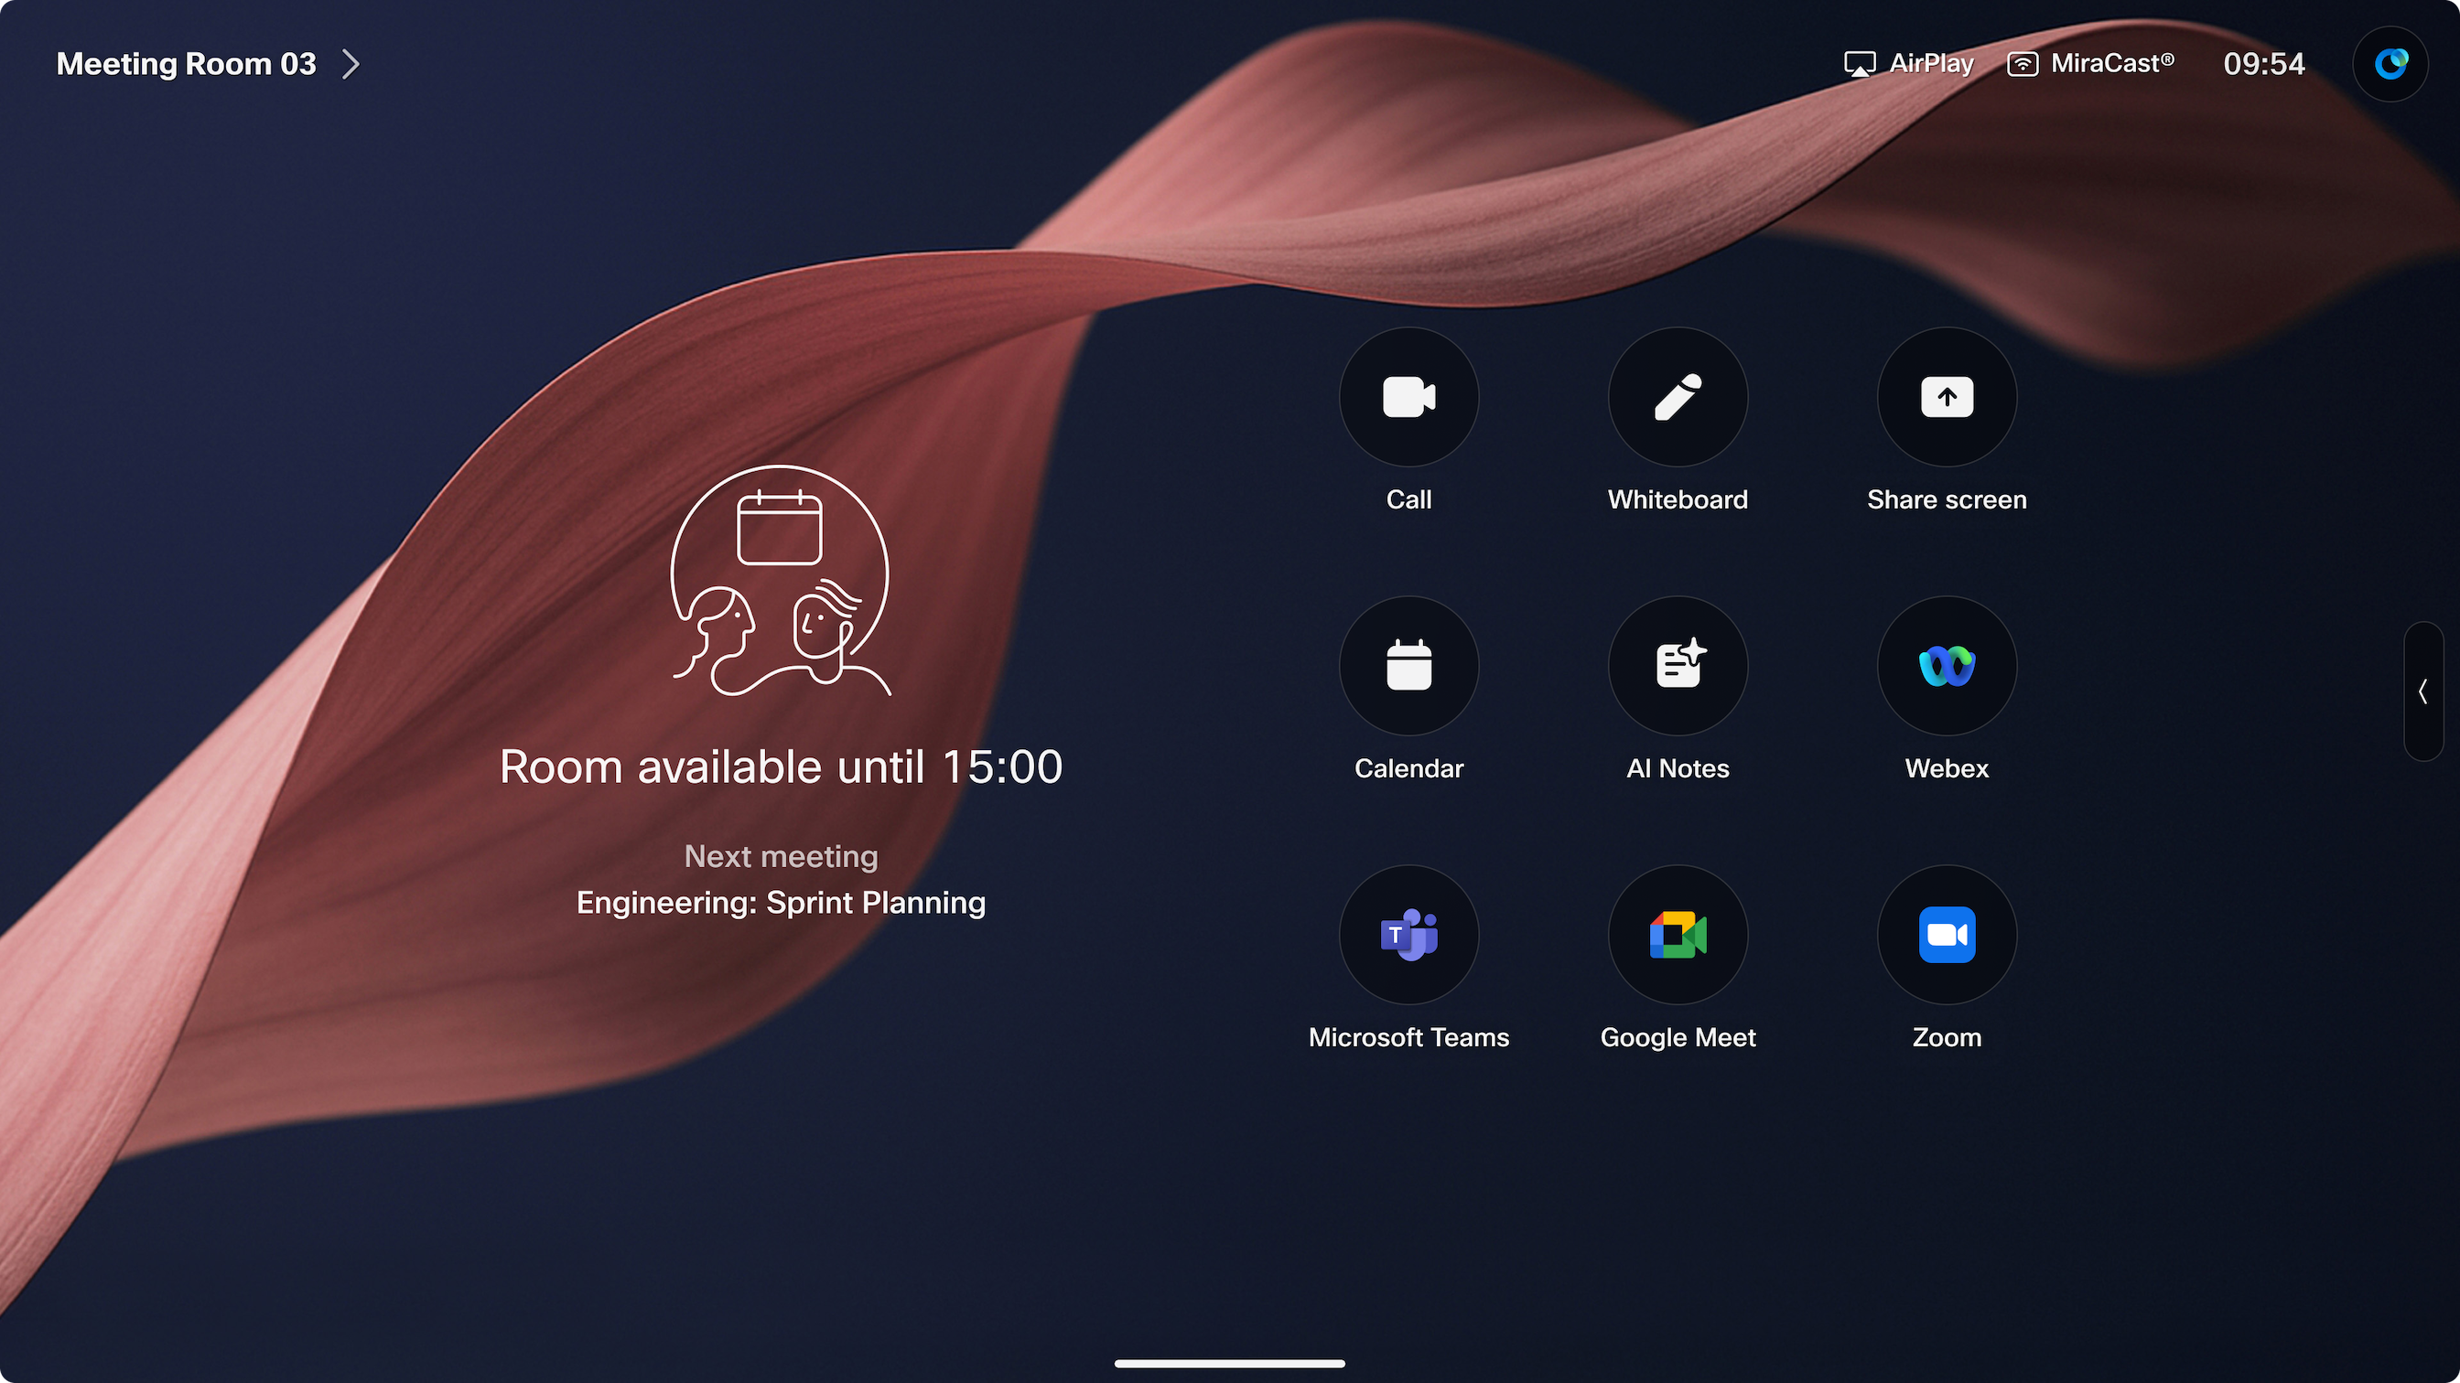Click the 09:54 clock display
Screen dimensions: 2460x1383
pos(2263,64)
